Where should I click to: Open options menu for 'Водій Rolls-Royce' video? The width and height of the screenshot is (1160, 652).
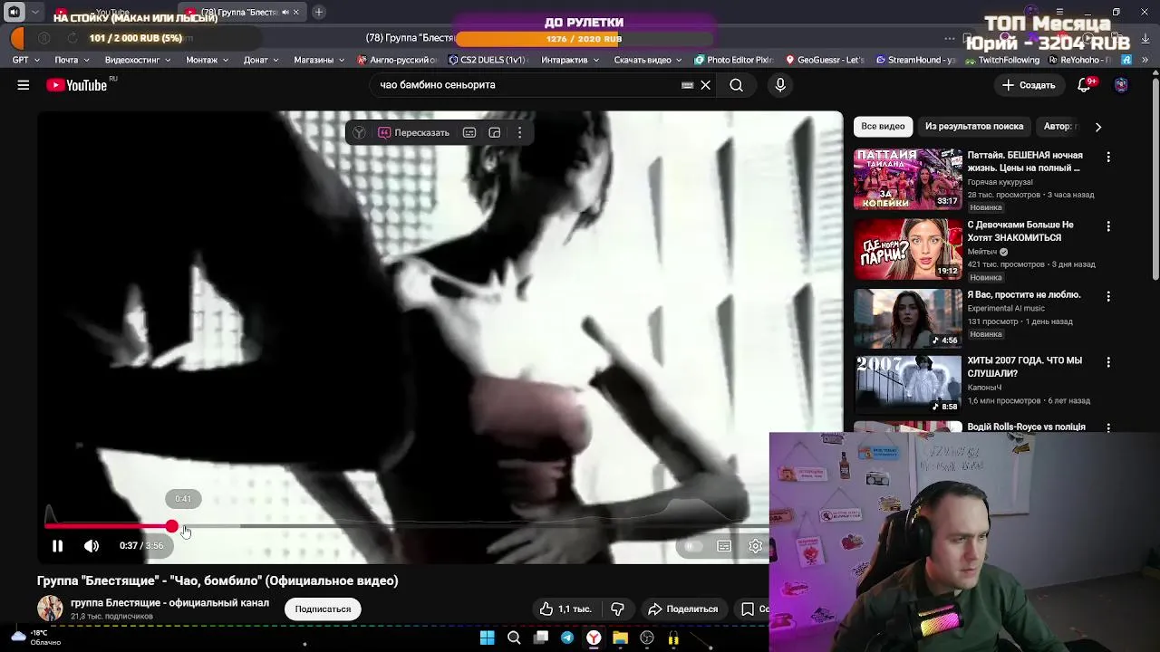[1107, 427]
